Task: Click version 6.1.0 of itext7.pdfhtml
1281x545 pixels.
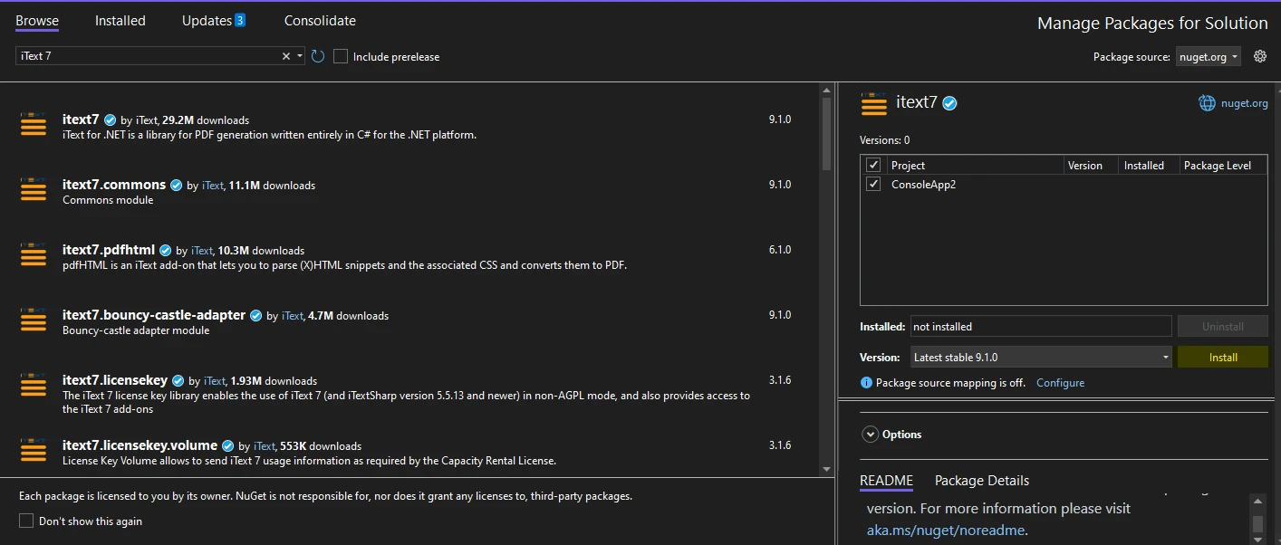Action: pos(780,250)
